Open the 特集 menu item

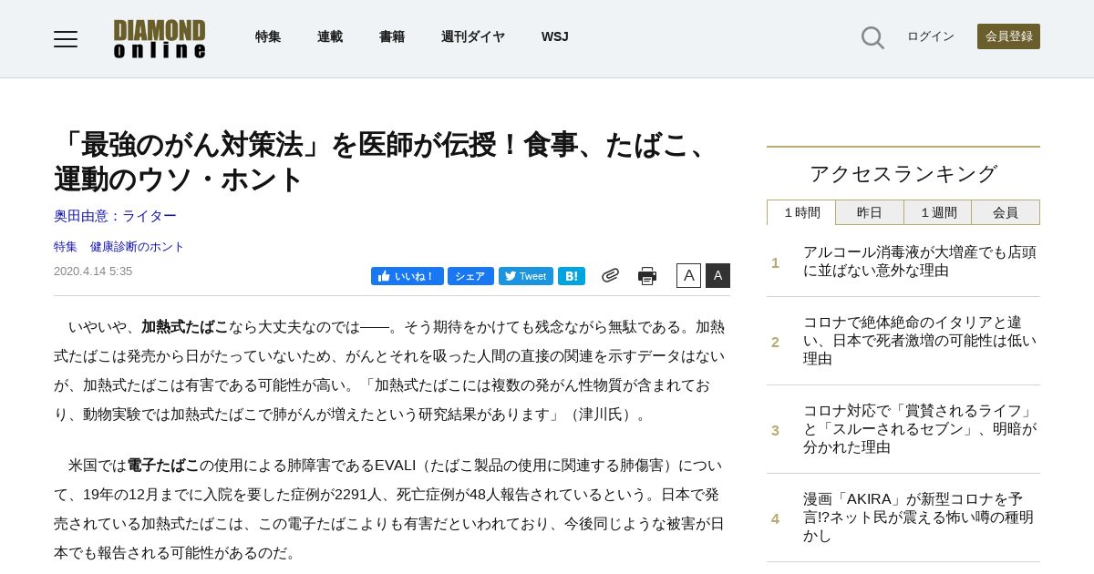coord(268,37)
